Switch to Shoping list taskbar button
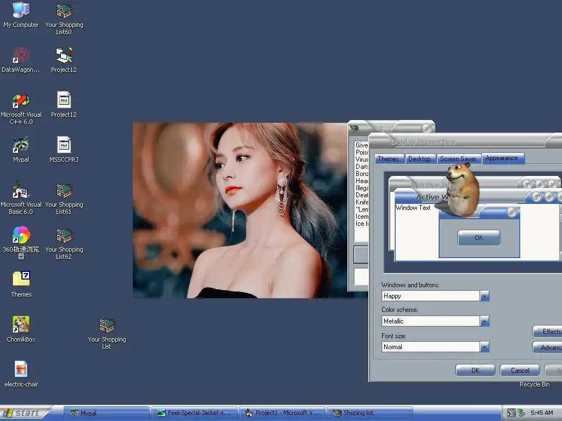The width and height of the screenshot is (562, 421). 370,413
